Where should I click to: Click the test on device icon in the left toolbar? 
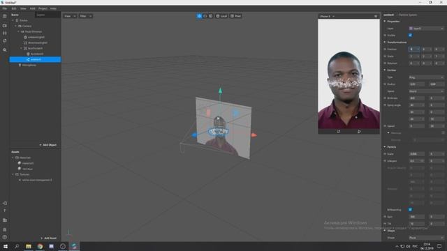point(5,203)
